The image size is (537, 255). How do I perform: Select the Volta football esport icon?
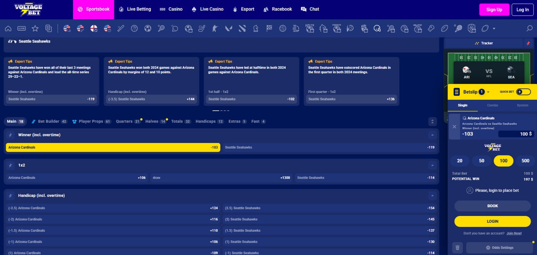pos(310,28)
